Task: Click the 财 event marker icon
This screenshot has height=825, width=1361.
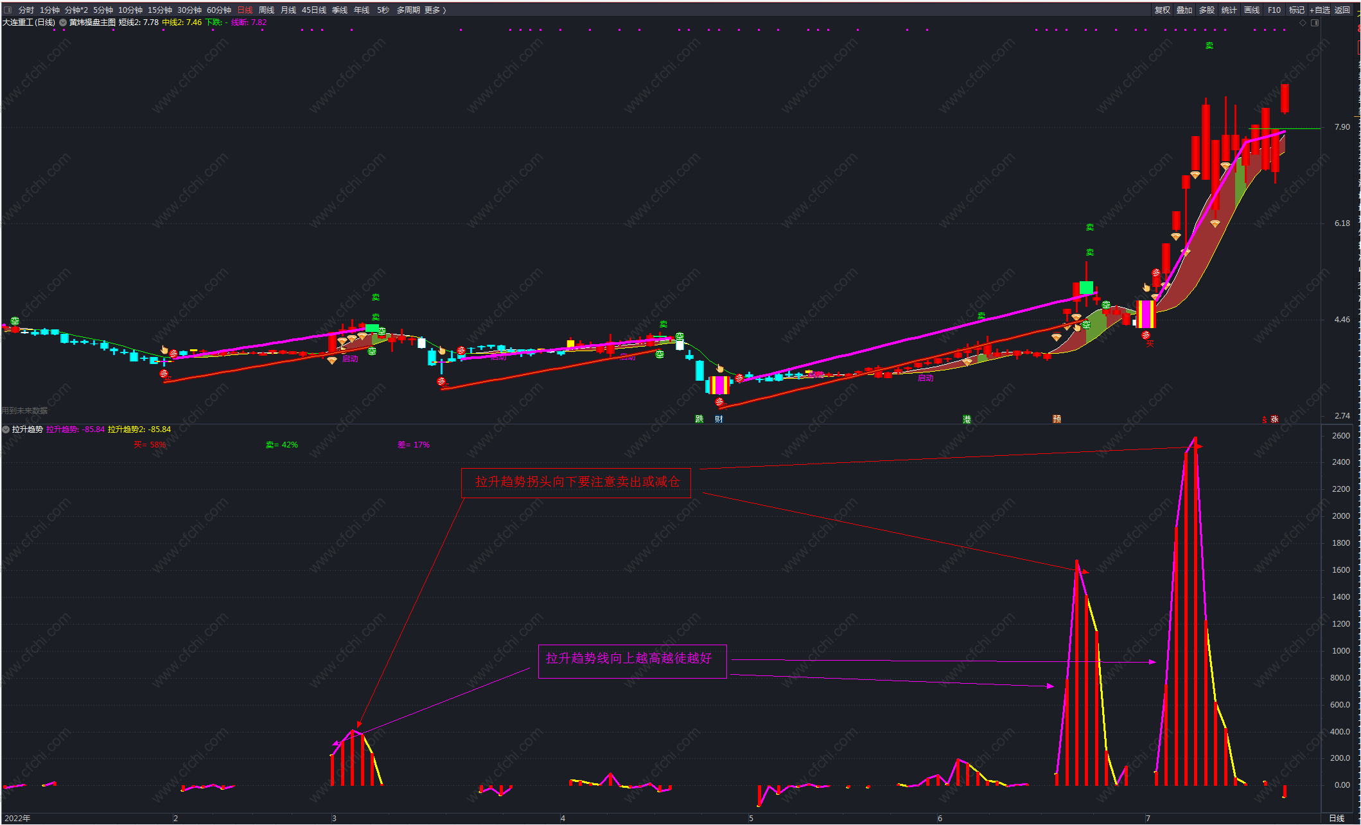Action: pyautogui.click(x=719, y=419)
